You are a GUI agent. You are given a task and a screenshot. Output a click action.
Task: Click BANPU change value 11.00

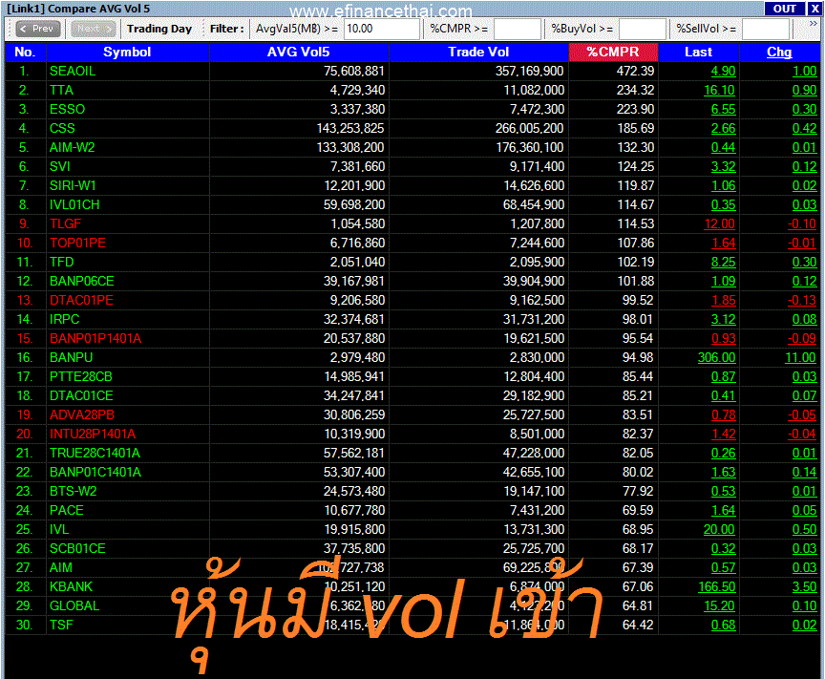(x=801, y=357)
